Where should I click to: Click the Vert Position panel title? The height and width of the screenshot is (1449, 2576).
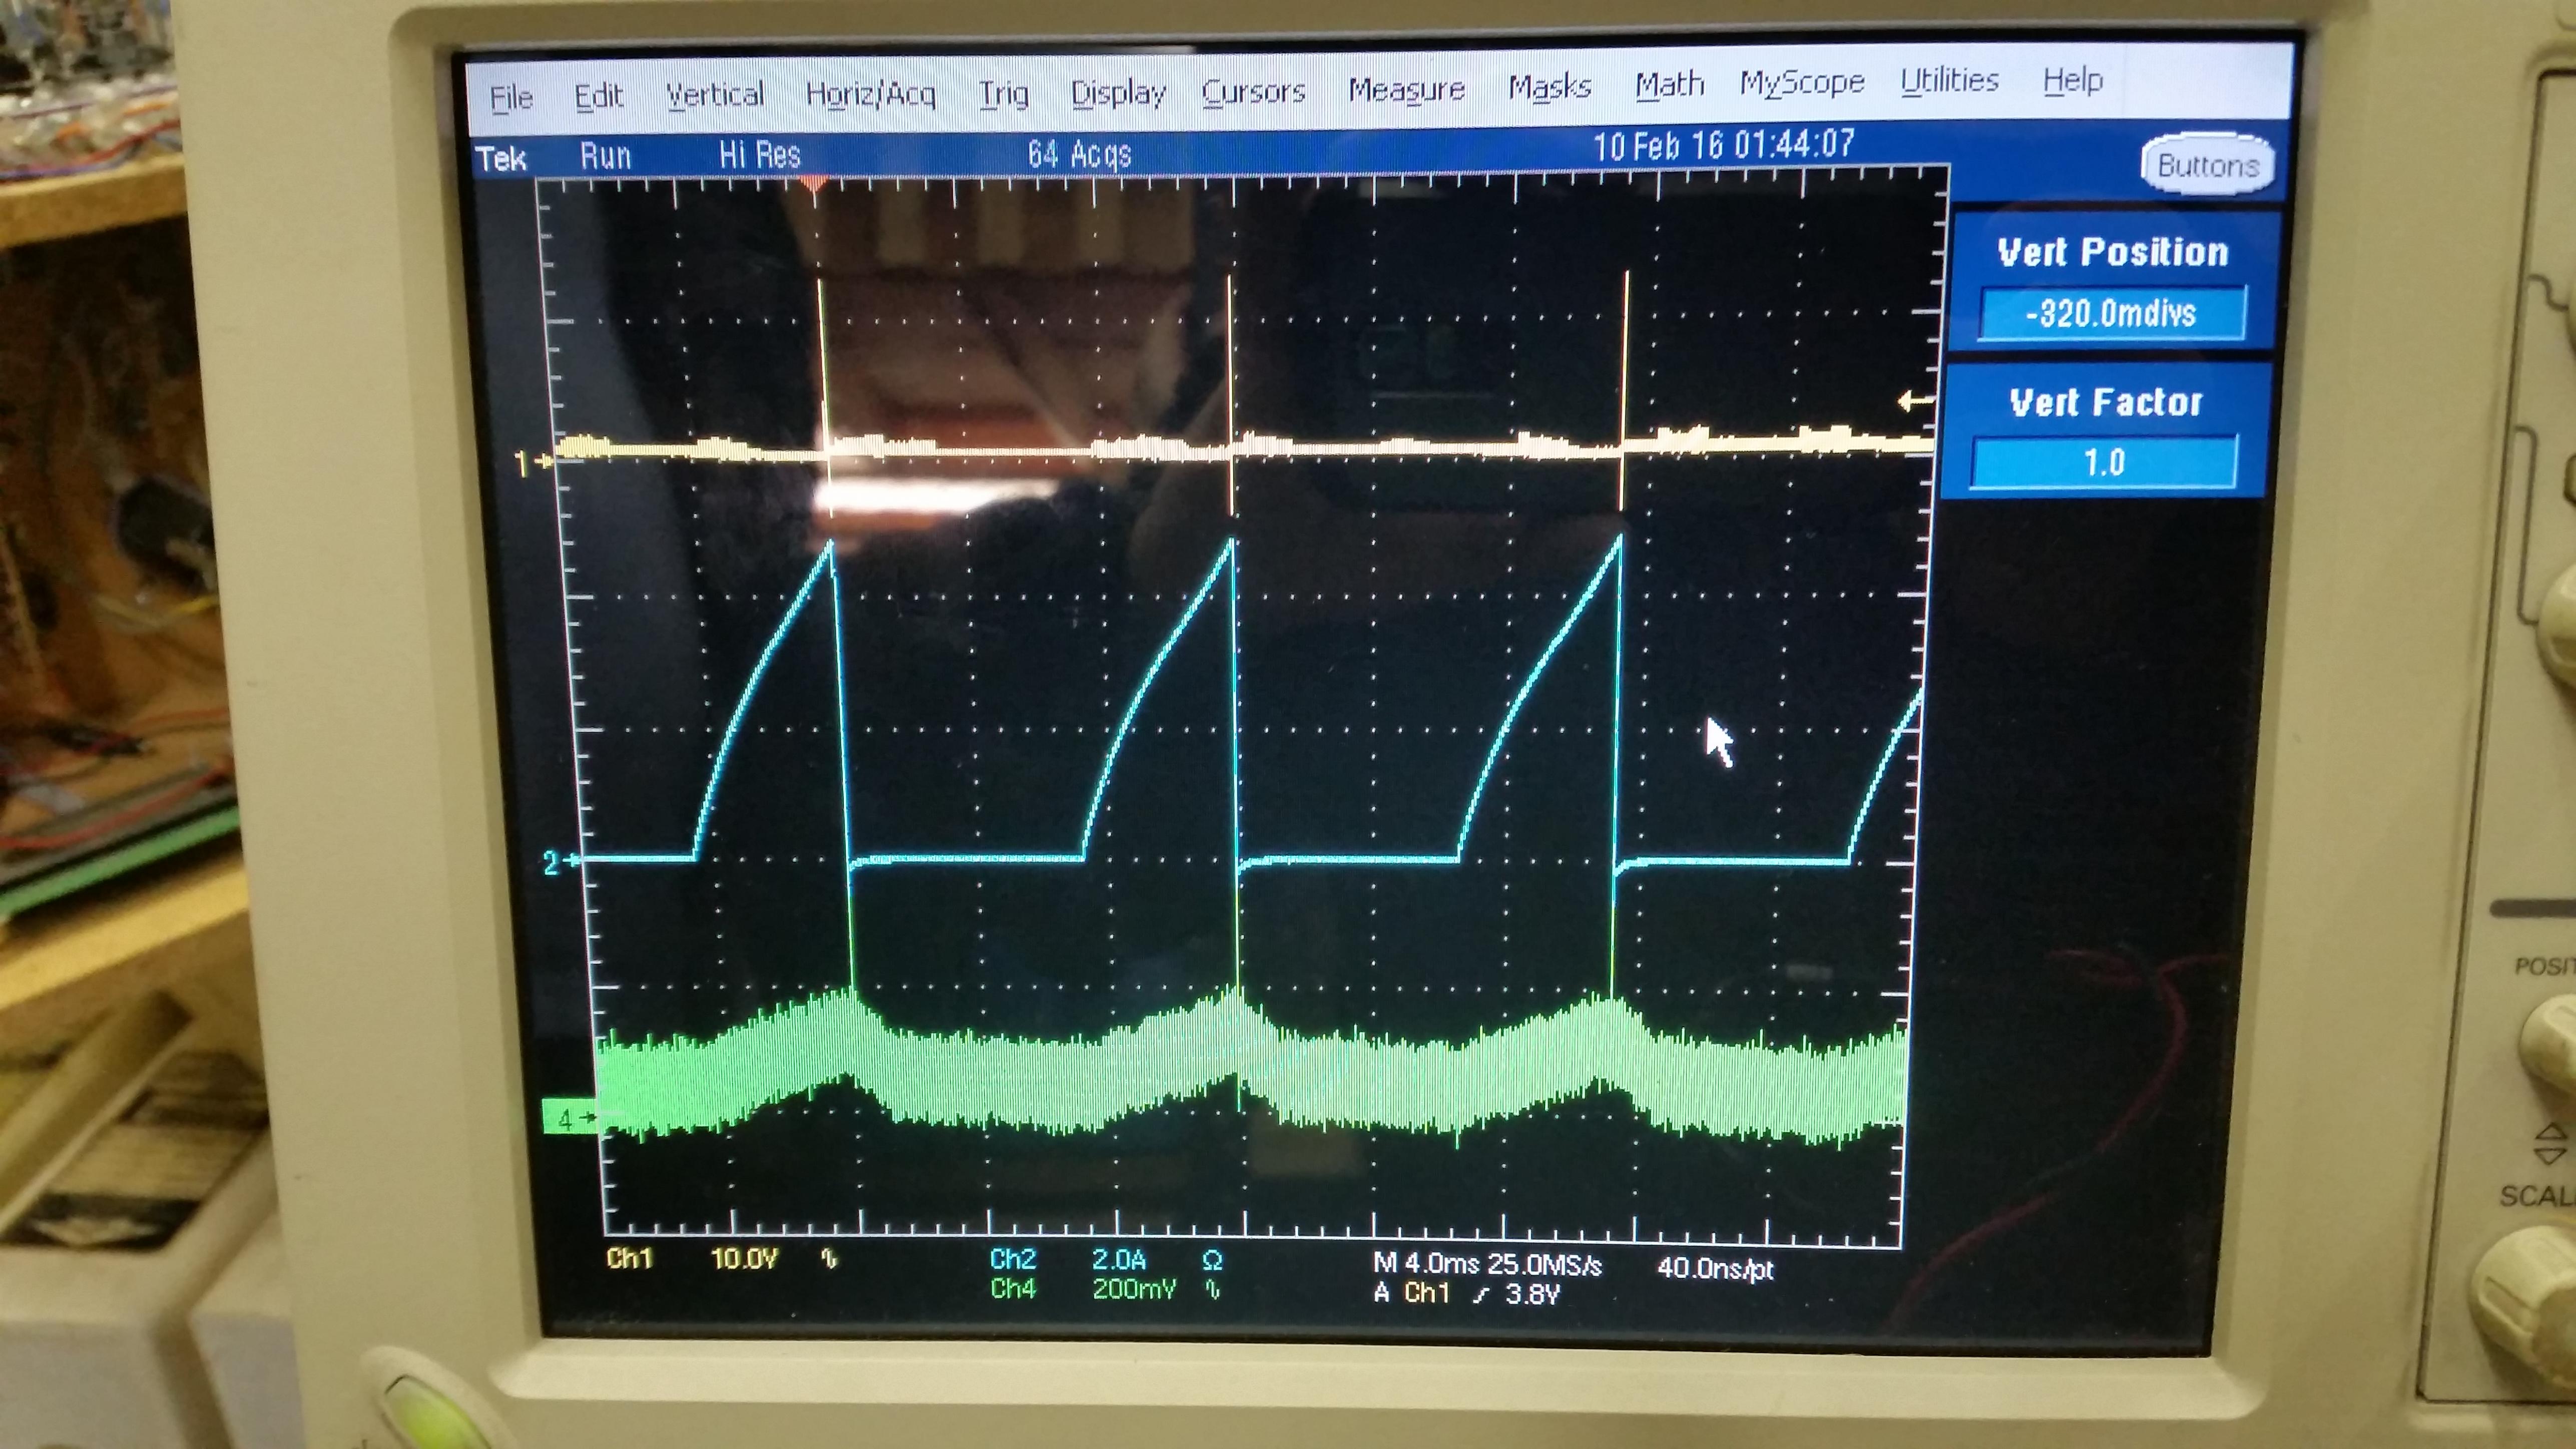pos(2113,252)
